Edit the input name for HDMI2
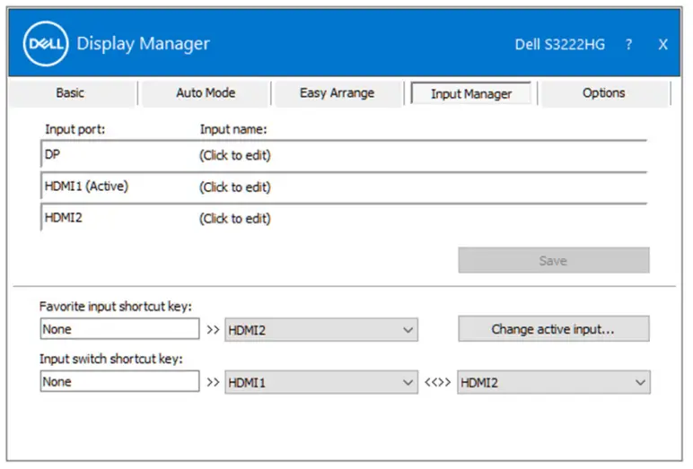This screenshot has width=693, height=469. pyautogui.click(x=234, y=219)
